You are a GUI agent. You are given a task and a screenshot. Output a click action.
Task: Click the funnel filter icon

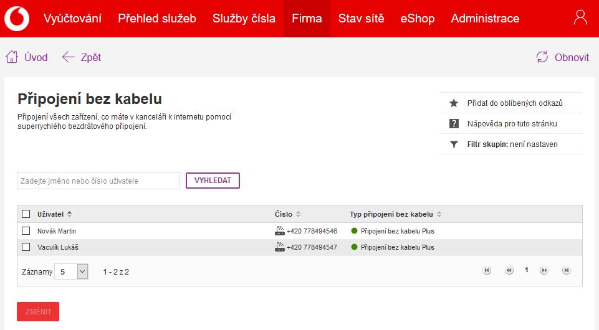pyautogui.click(x=454, y=144)
